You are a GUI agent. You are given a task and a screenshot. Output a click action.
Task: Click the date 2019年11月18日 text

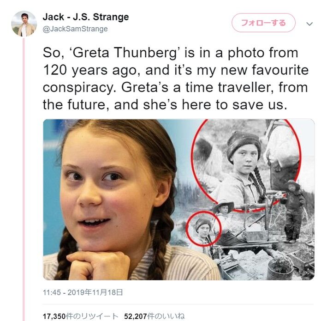tap(95, 292)
